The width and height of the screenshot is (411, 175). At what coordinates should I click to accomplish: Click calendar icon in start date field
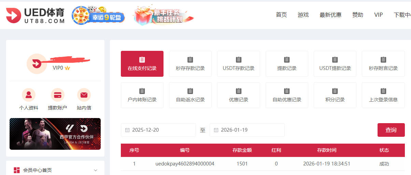pos(127,130)
